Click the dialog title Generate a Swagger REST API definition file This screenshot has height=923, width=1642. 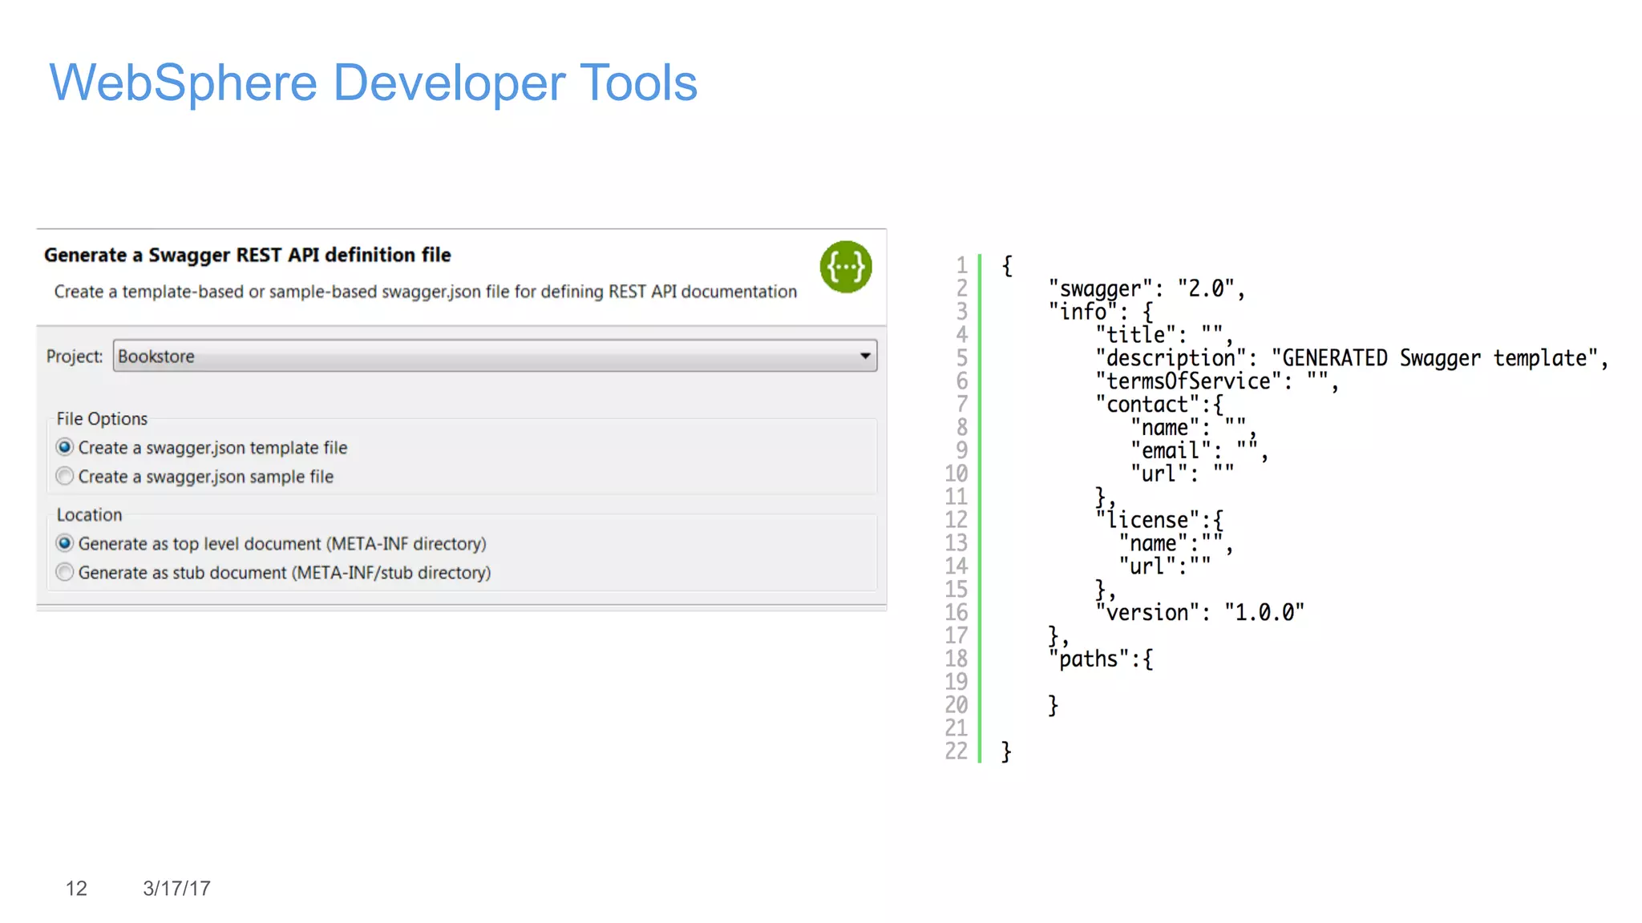point(247,255)
